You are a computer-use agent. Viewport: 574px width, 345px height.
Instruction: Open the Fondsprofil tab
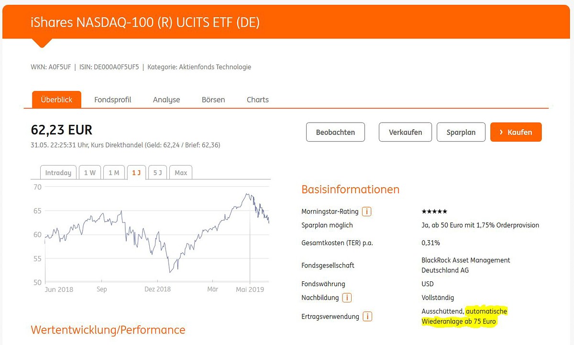pos(112,100)
